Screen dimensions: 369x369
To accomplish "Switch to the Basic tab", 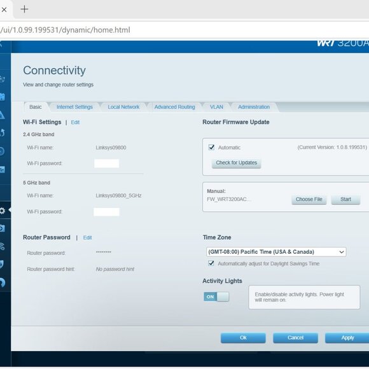I will (36, 107).
